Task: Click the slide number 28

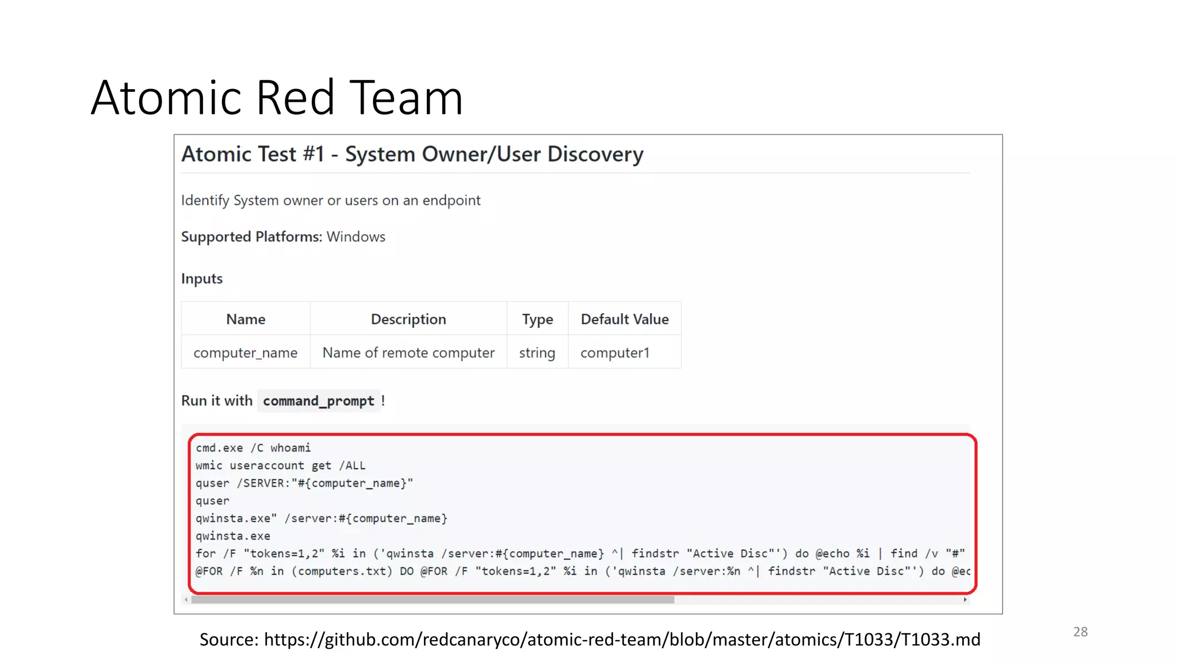Action: click(1080, 632)
